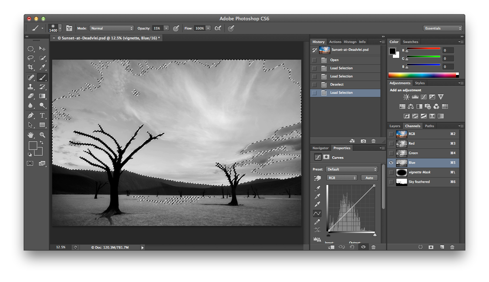
Task: Select the Zoom tool
Action: (x=42, y=135)
